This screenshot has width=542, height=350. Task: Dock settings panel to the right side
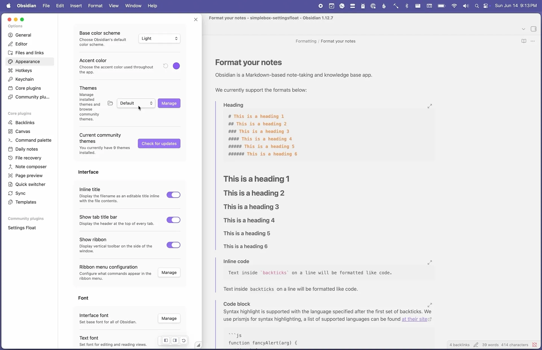[x=175, y=340]
